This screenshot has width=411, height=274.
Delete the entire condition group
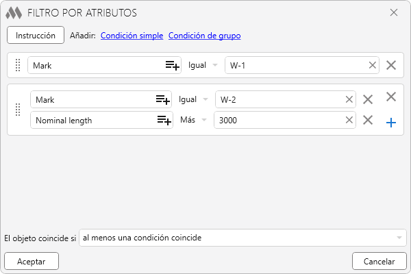point(391,97)
